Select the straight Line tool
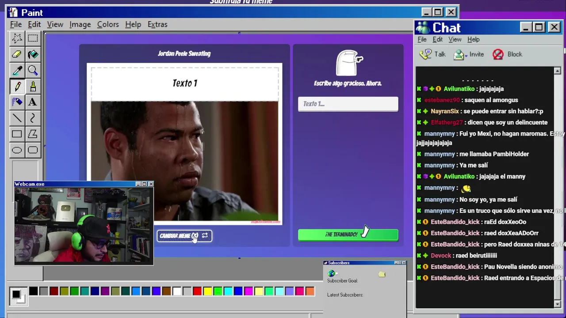This screenshot has width=566, height=318. tap(17, 118)
